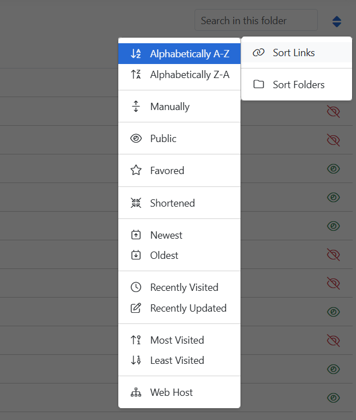Click the Recently Visited clock icon
356x420 pixels.
coord(136,287)
